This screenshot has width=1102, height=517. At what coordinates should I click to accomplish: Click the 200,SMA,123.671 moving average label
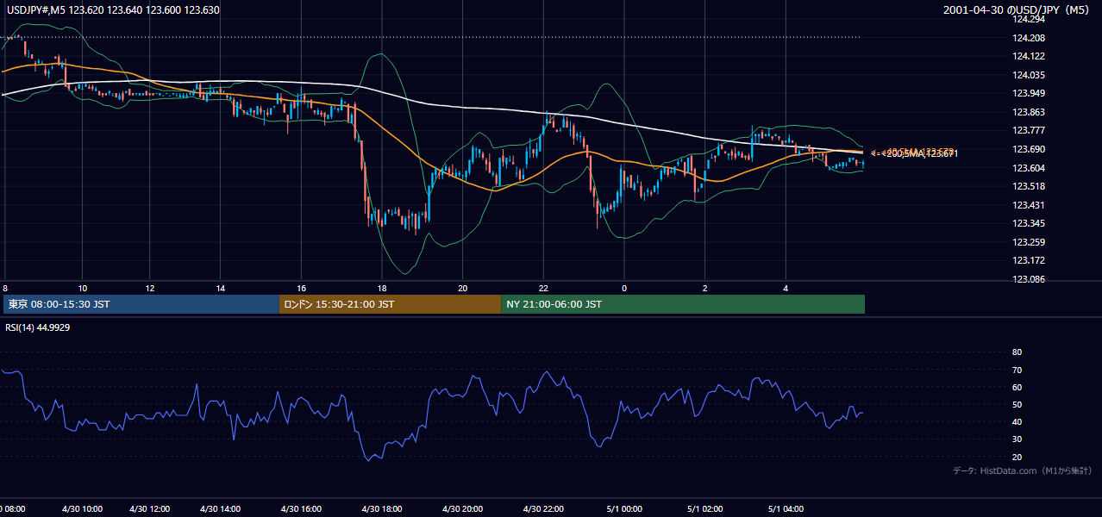pyautogui.click(x=916, y=153)
